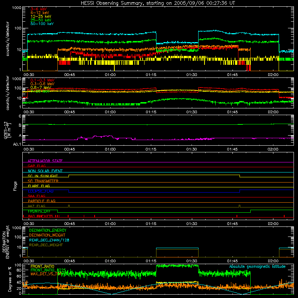Screen dimensions: 298x298
Task: Select the yellow 12-25 keV legend label
Action: [41, 16]
